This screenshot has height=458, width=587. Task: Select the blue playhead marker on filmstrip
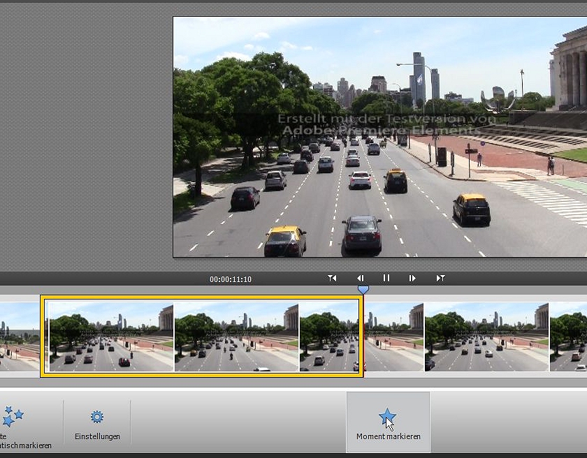click(x=363, y=289)
